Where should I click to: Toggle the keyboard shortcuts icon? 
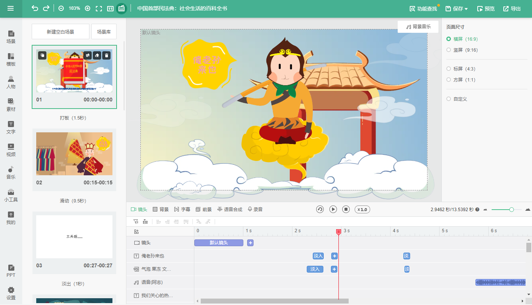pos(121,8)
